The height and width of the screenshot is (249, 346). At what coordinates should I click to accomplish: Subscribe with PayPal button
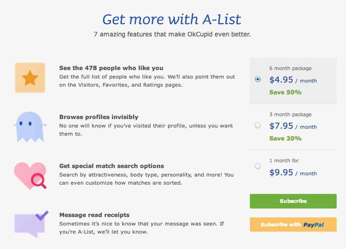point(293,224)
